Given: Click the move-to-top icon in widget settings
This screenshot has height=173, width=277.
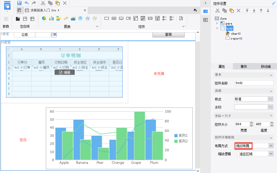Looking at the screenshot, I should (x=247, y=11).
